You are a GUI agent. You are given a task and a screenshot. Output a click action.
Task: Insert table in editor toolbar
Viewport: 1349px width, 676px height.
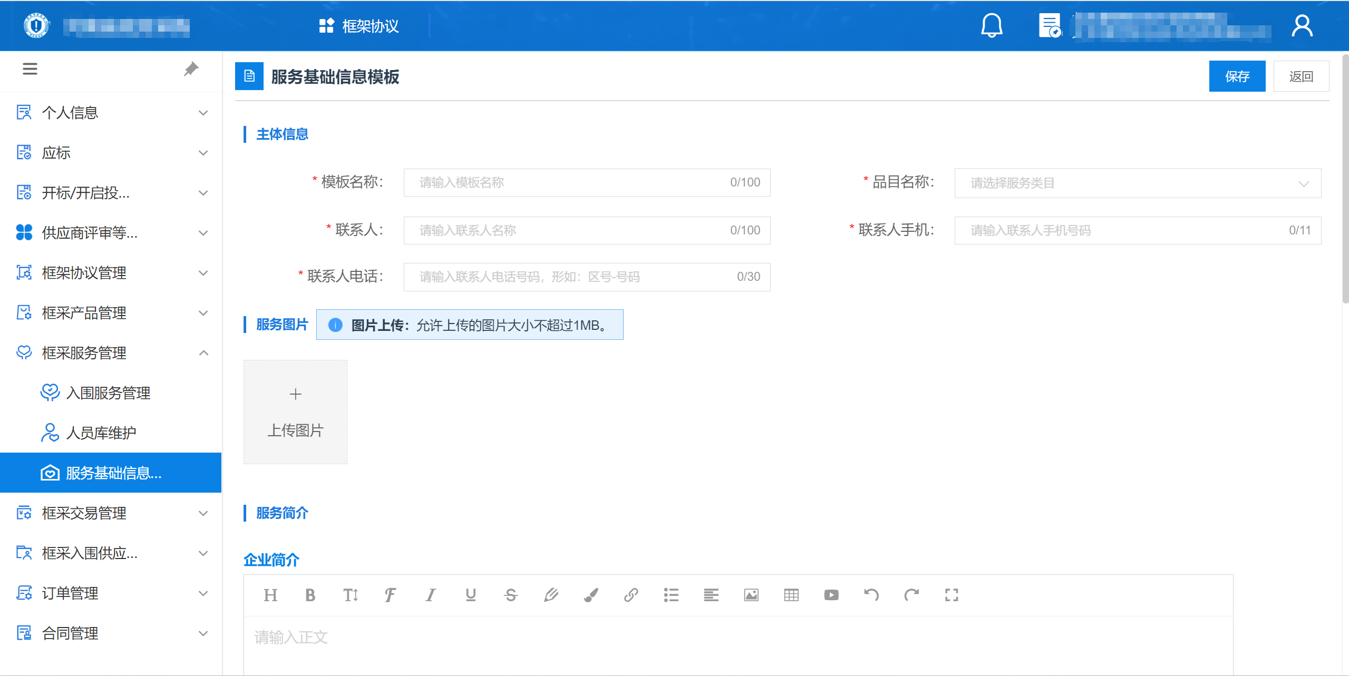[791, 595]
